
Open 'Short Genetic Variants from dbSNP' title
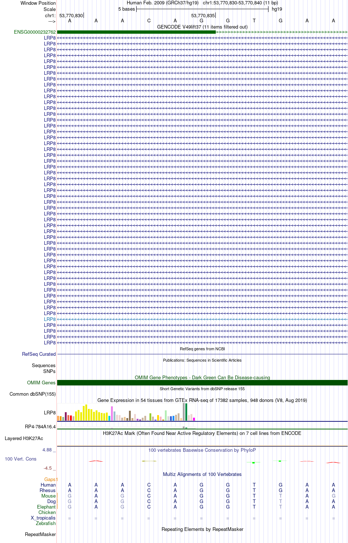[202, 389]
